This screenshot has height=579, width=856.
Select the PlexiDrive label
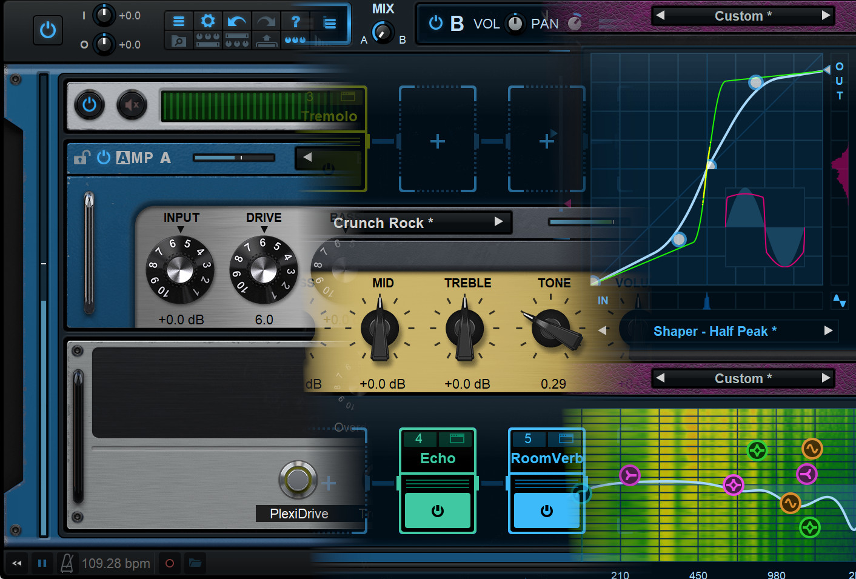pyautogui.click(x=299, y=514)
